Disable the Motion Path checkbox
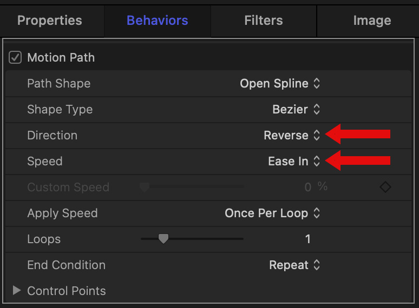Viewport: 419px width, 308px height. 15,57
